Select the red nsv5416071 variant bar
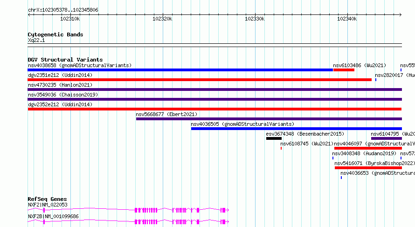415x227 pixels. [x=368, y=168]
